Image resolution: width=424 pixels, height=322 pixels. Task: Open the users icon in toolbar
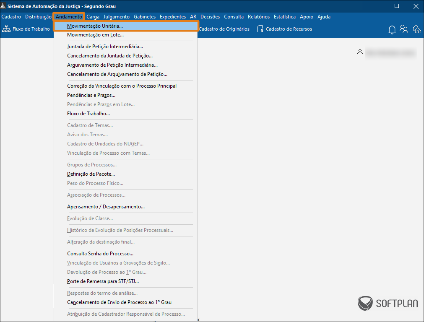pos(404,29)
